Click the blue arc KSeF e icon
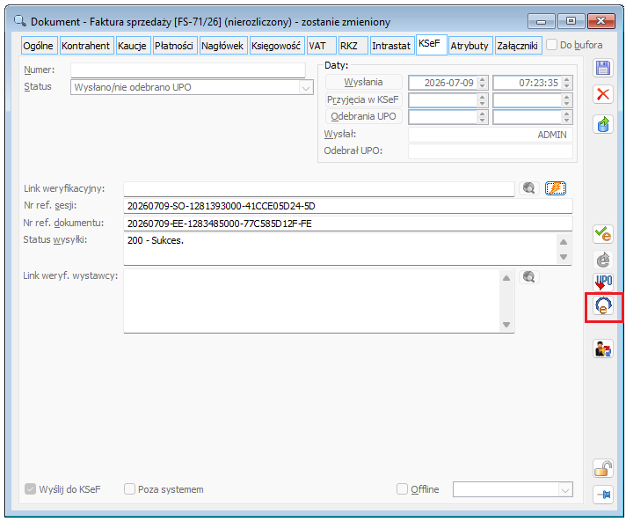The height and width of the screenshot is (521, 626). click(x=603, y=306)
